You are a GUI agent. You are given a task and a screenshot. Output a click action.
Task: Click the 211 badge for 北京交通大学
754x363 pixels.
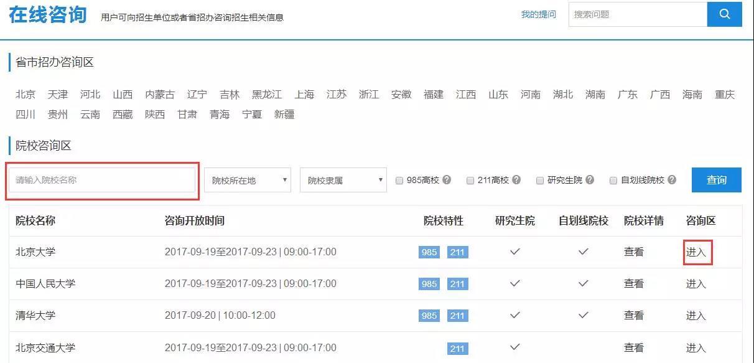tap(457, 348)
